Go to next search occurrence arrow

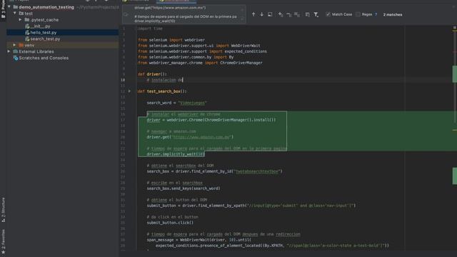(x=262, y=14)
